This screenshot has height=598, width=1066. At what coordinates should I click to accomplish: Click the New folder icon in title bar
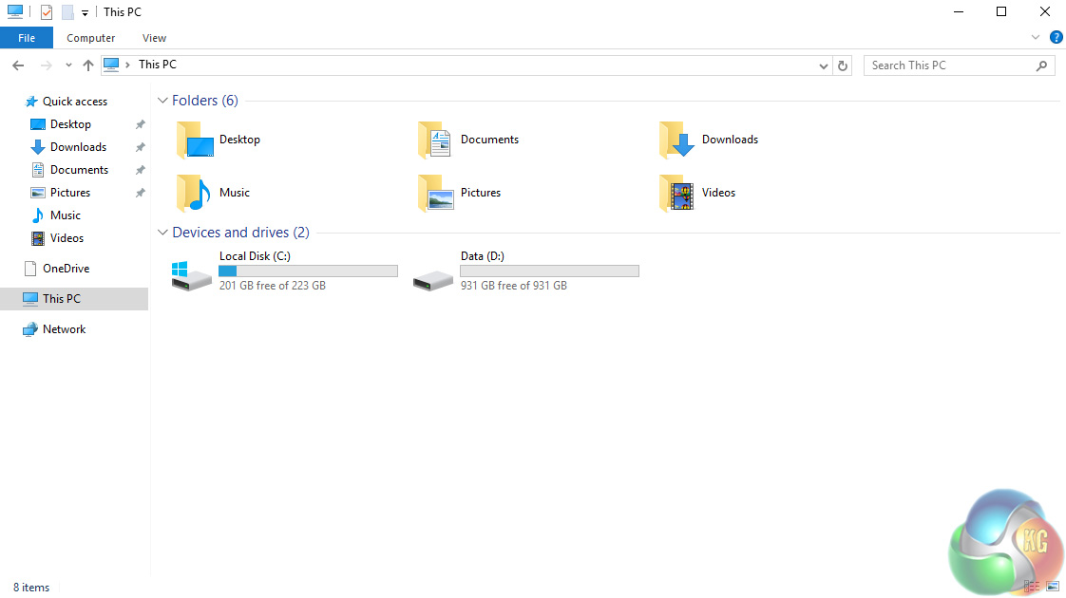(x=67, y=12)
